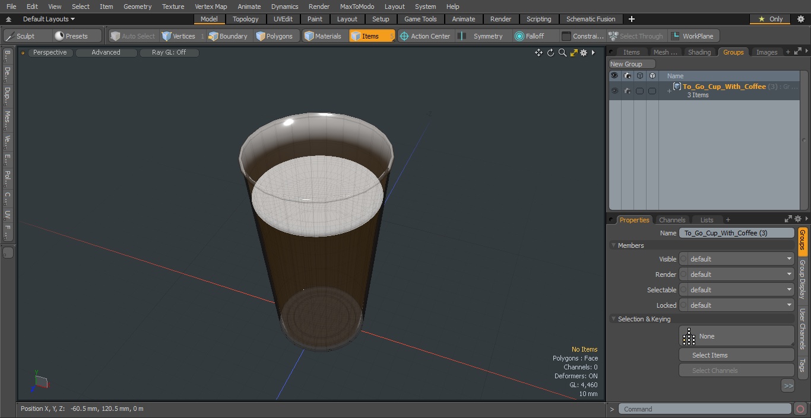Screen dimensions: 811x418
Task: Click the 3D axis gizmo in the viewport corner
Action: point(40,381)
